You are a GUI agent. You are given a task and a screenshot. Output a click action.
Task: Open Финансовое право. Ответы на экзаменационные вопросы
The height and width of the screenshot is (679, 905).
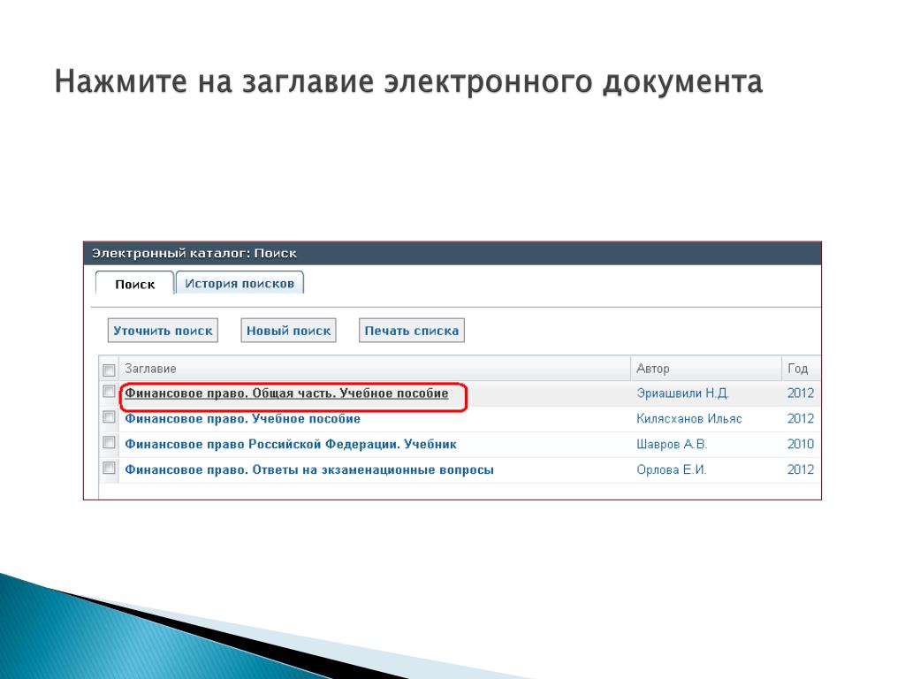(309, 469)
